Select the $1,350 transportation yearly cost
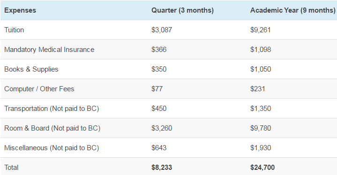337x175 pixels. [x=261, y=109]
